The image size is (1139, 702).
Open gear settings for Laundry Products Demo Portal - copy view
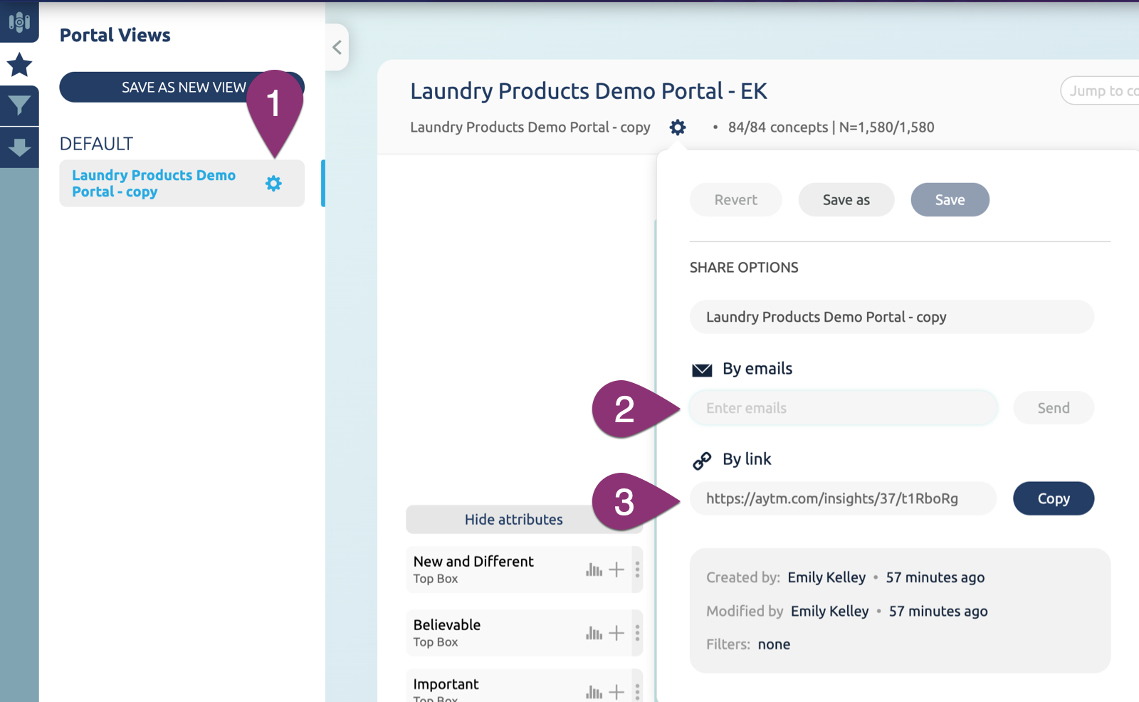tap(273, 184)
